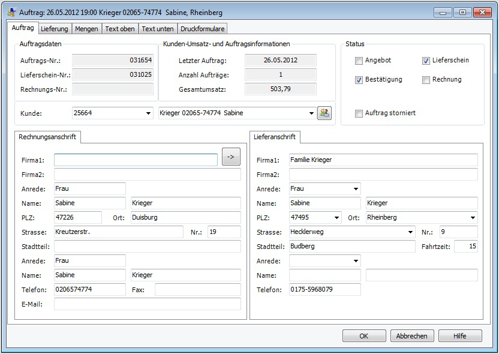
Task: Click into the billing Firma1 input field
Action: coord(136,160)
